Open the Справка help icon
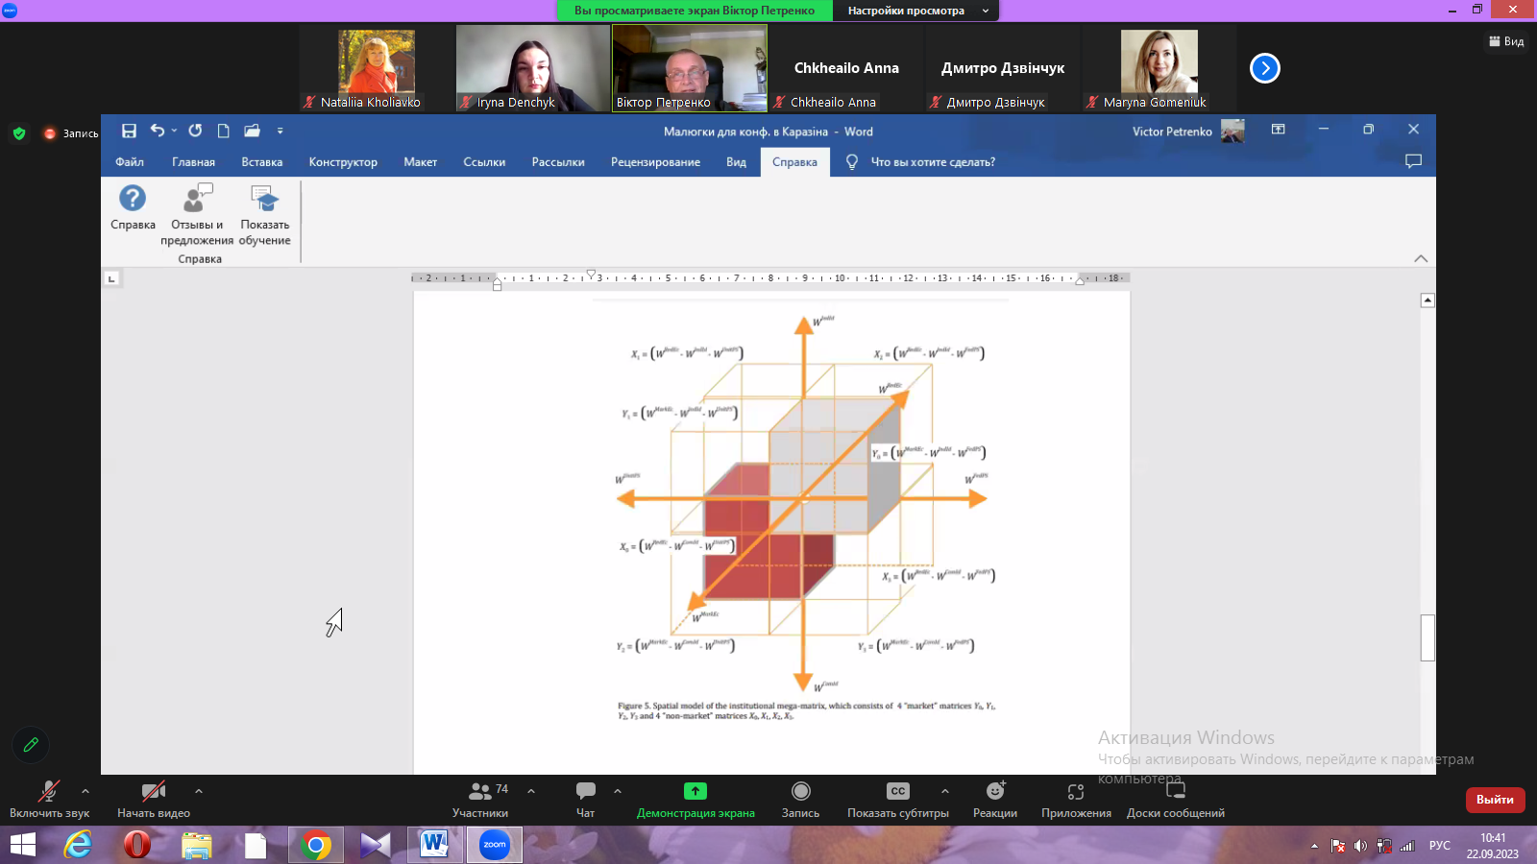1537x864 pixels. click(133, 199)
